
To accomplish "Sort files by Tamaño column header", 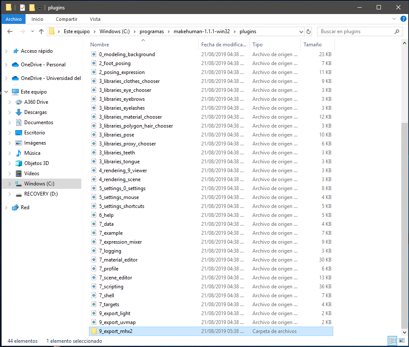I will tap(313, 45).
